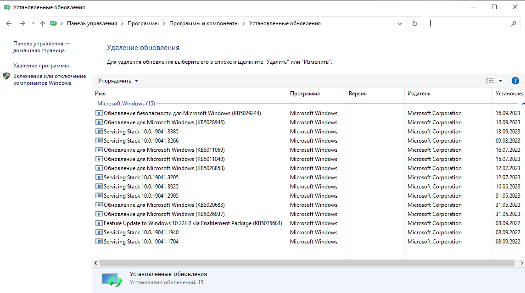This screenshot has width=525, height=293.
Task: Click the search magnifier icon
Action: pos(514,23)
